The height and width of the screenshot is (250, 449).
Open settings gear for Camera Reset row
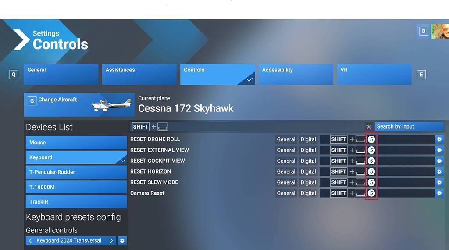coord(439,193)
